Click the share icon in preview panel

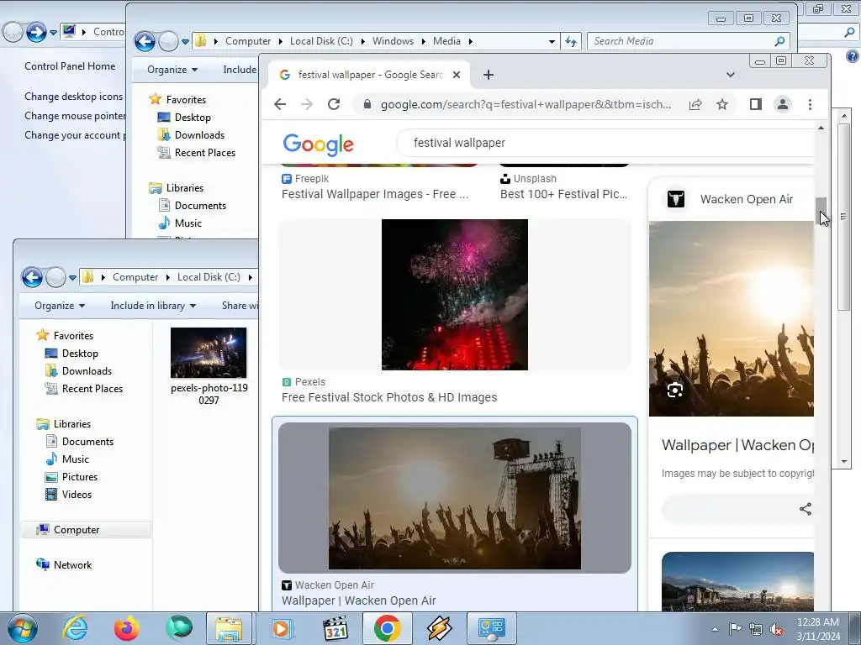pyautogui.click(x=806, y=509)
